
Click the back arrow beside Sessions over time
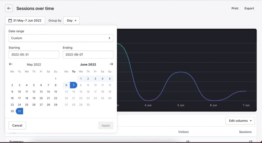[x=9, y=8]
